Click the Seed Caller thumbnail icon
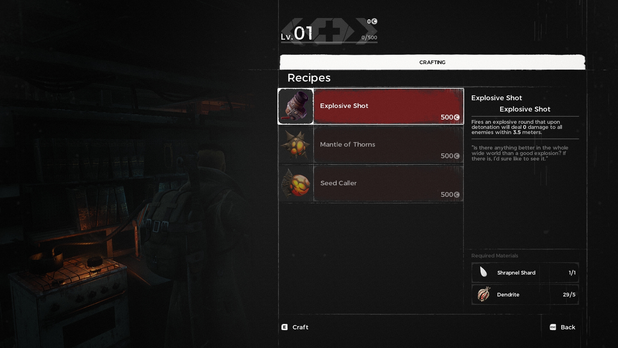This screenshot has width=618, height=348. (x=296, y=183)
